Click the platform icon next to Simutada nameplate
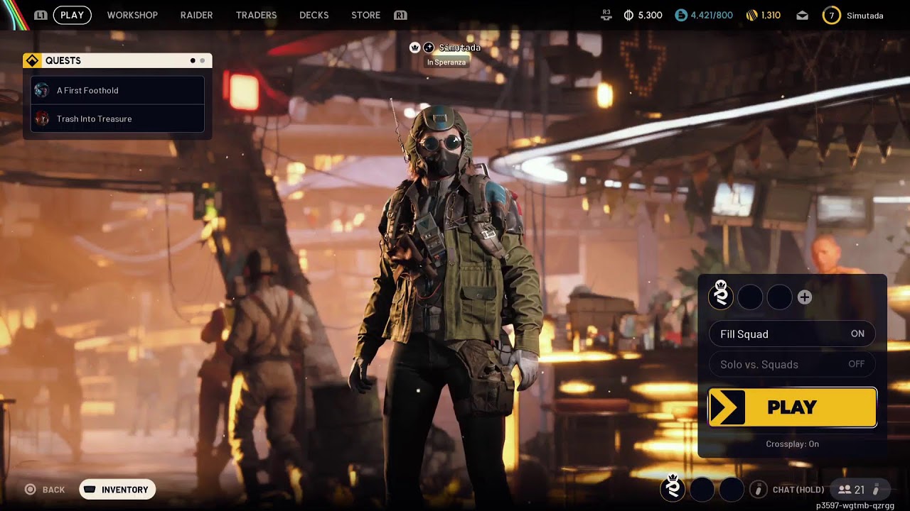The width and height of the screenshot is (910, 511). point(429,48)
